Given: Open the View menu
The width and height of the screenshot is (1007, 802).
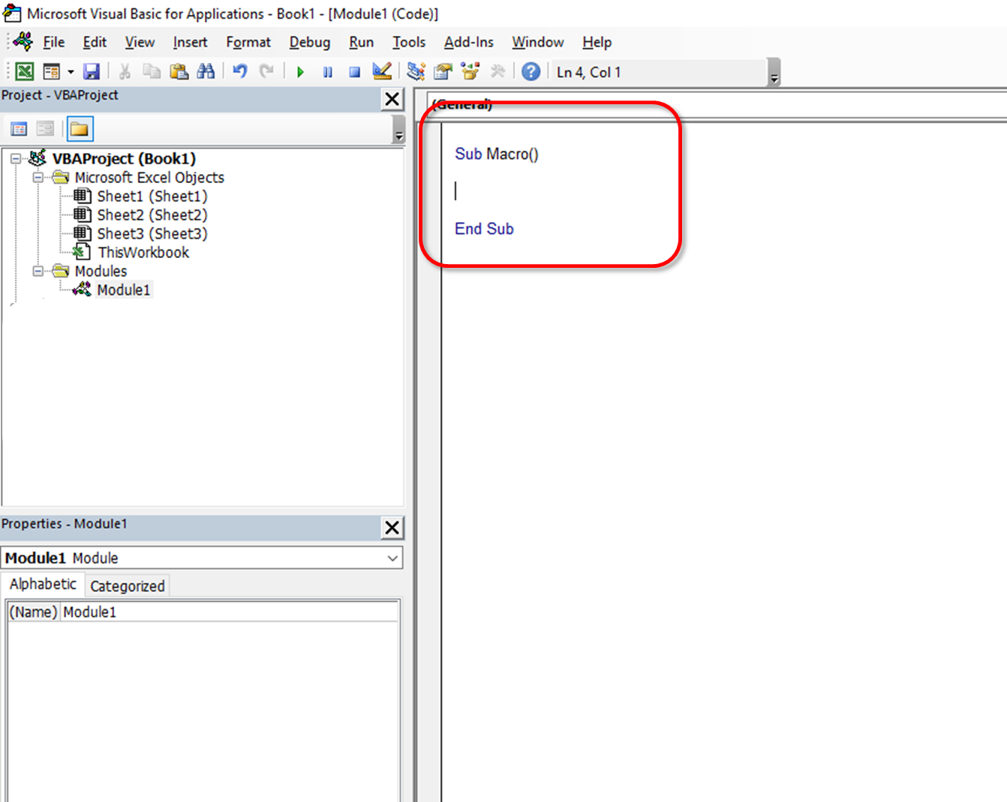Looking at the screenshot, I should (140, 43).
